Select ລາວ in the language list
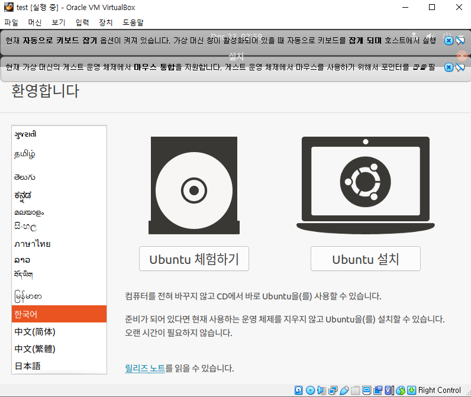Screen dimensions: 471x397 coord(59,260)
